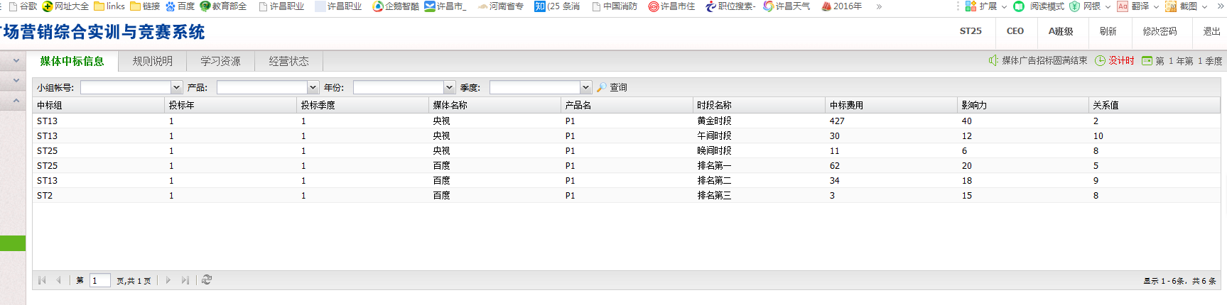The width and height of the screenshot is (1227, 305).
Task: Open the 2016年 bookmark
Action: click(x=842, y=6)
